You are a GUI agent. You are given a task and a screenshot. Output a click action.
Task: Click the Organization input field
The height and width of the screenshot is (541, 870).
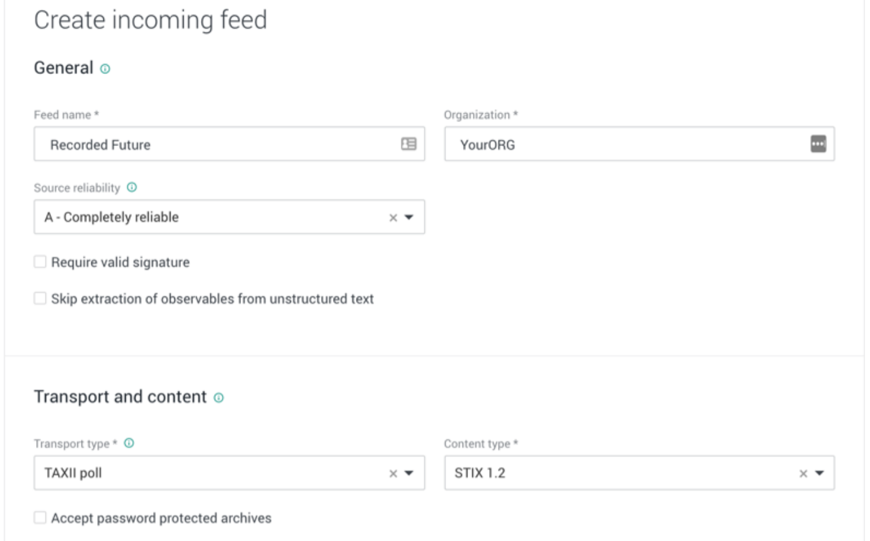[622, 145]
